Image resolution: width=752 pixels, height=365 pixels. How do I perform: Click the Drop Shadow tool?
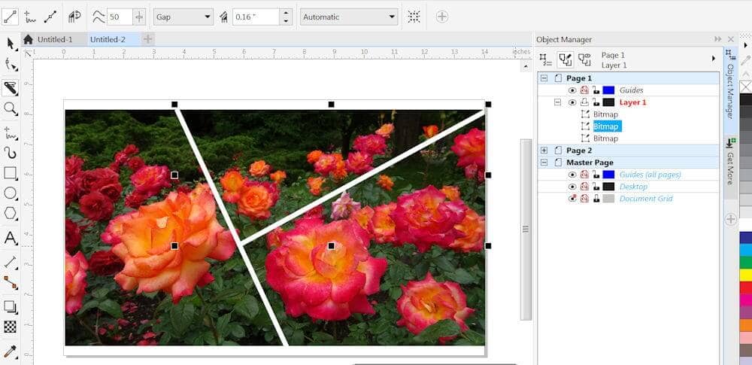pyautogui.click(x=11, y=306)
